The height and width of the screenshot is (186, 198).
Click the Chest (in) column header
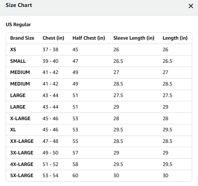tap(53, 38)
